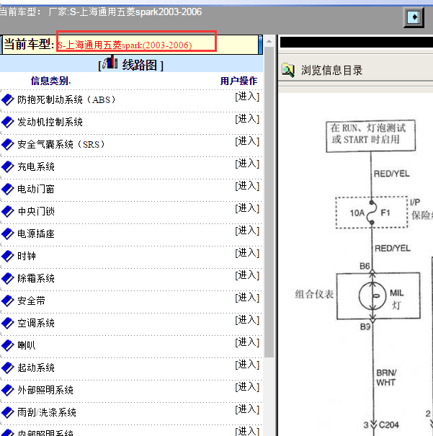Click [进入] for 电源插座
433x436 pixels.
[247, 231]
